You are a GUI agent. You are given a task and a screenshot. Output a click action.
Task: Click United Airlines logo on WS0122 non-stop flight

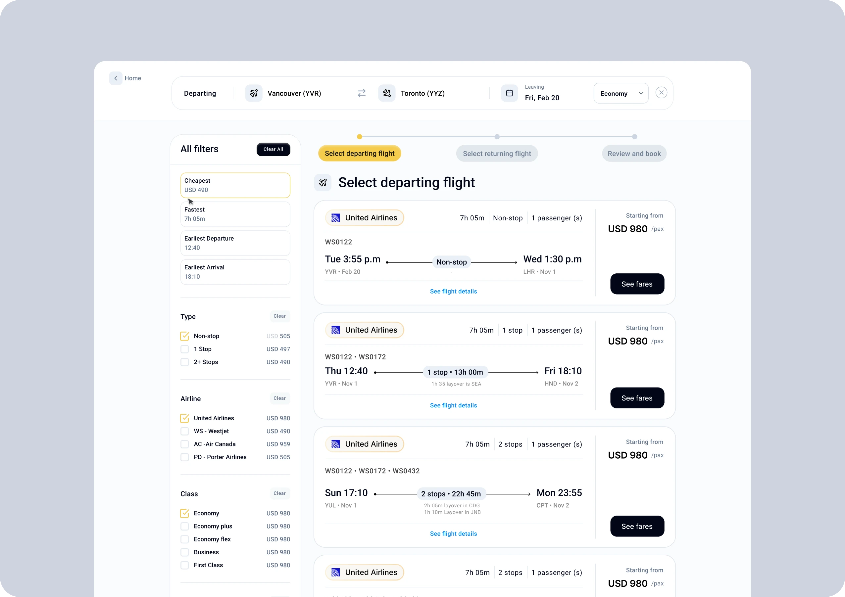point(335,218)
